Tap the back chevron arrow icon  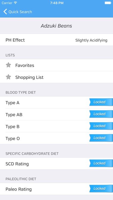pos(5,12)
